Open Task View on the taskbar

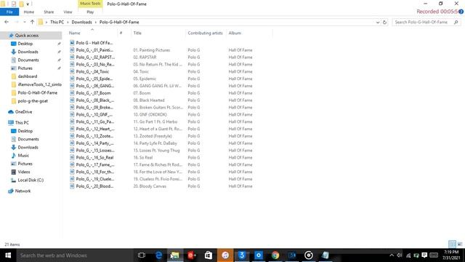pyautogui.click(x=142, y=255)
